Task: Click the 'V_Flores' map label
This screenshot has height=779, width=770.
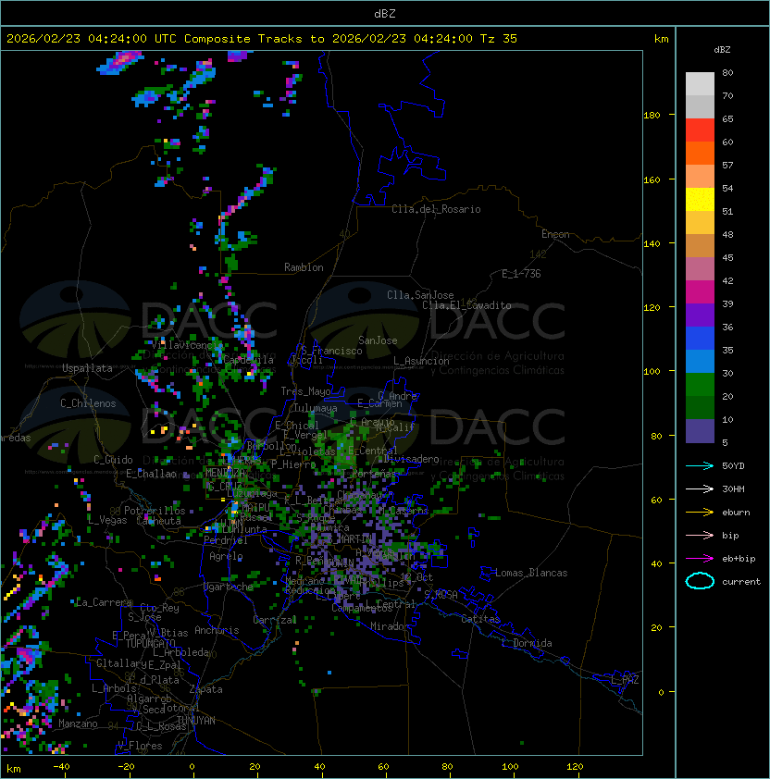Action: click(140, 746)
